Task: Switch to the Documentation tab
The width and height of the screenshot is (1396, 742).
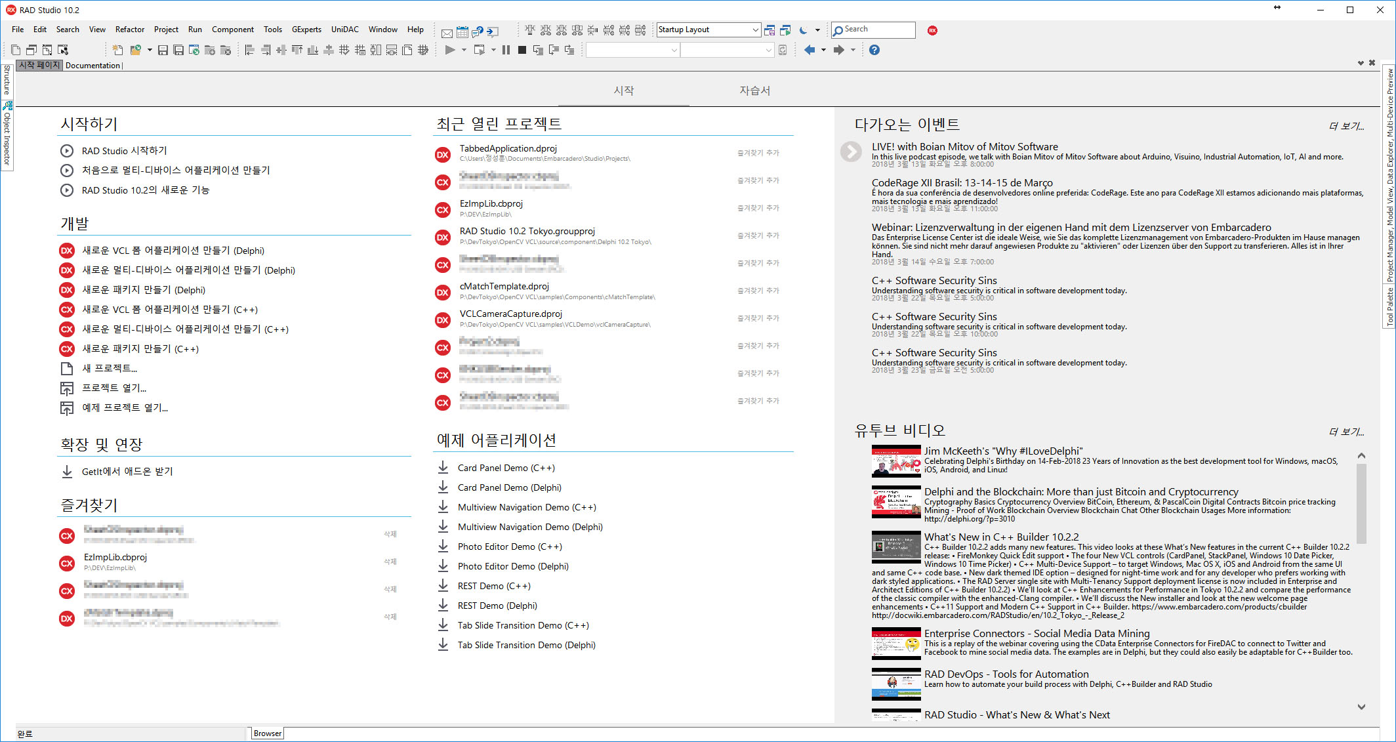Action: [93, 66]
